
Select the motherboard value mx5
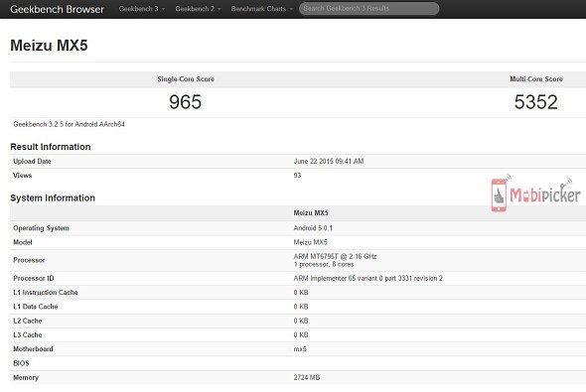tap(300, 349)
